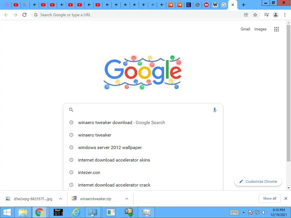This screenshot has height=218, width=291.
Task: Click the forward navigation arrow
Action: (x=15, y=15)
